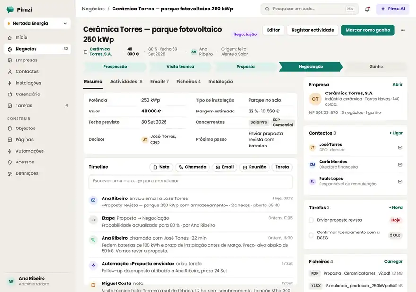Click envelope icon beside José Torres
416x292 pixels.
coord(400,147)
